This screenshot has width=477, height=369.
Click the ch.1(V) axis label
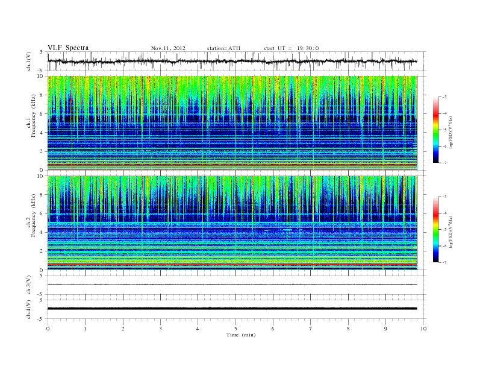coord(28,61)
